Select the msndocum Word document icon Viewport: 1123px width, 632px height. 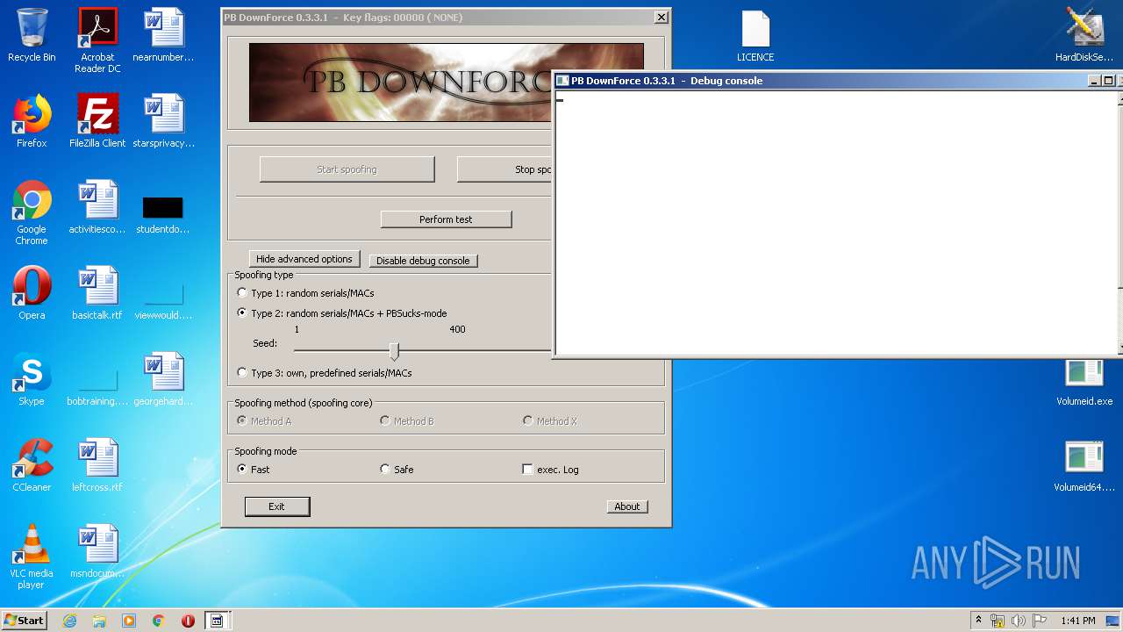click(x=97, y=551)
